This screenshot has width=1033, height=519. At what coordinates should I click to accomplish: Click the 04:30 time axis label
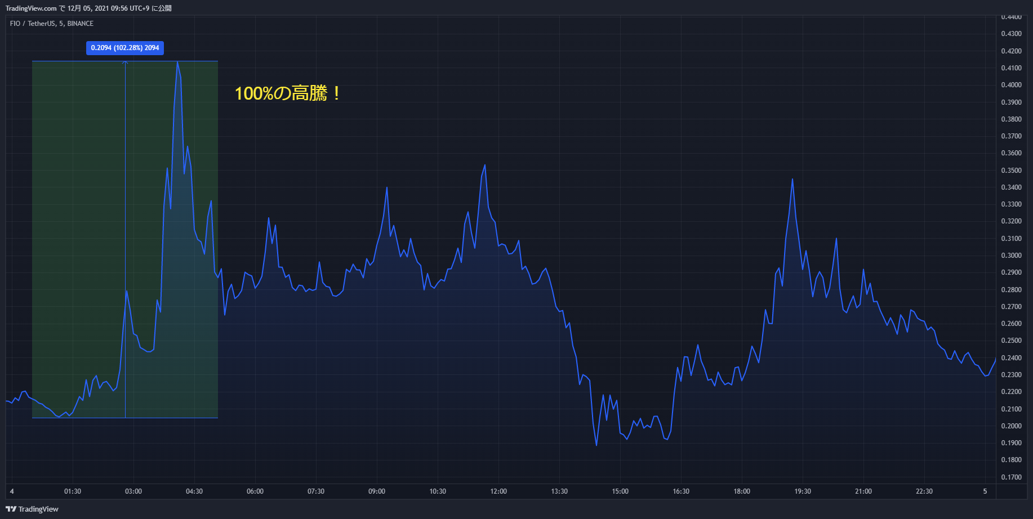click(194, 491)
